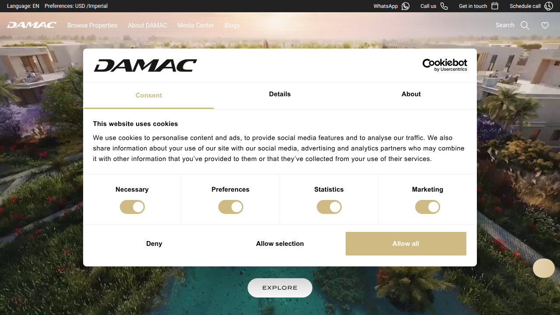Click the Allow all button

coord(406,244)
